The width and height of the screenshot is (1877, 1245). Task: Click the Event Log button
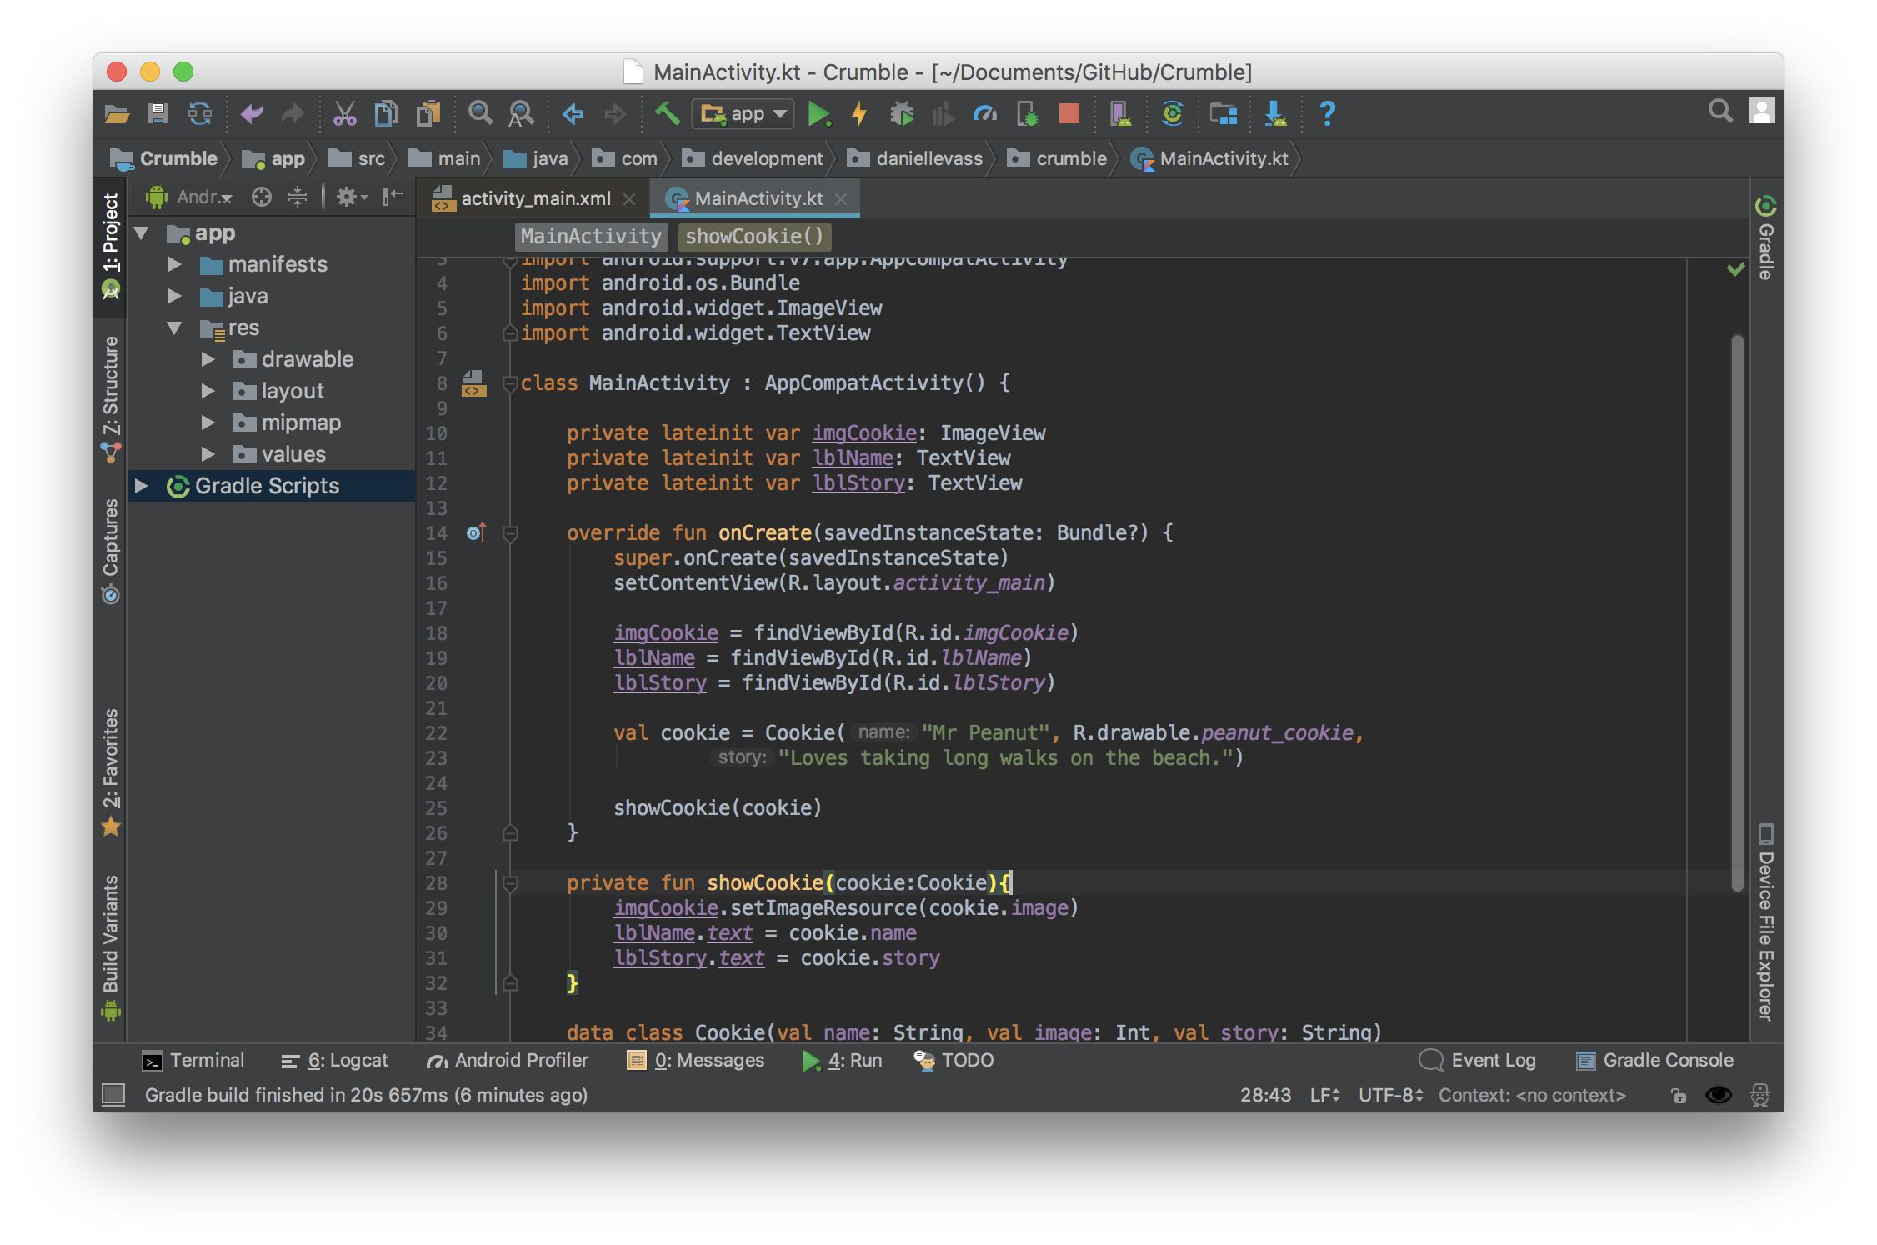point(1478,1061)
